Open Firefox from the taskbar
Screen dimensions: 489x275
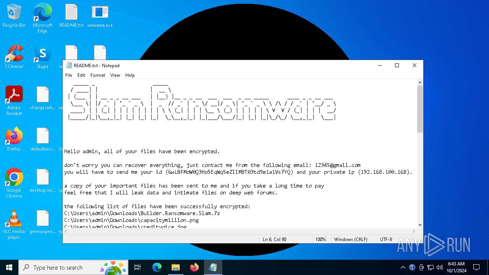coord(194,267)
